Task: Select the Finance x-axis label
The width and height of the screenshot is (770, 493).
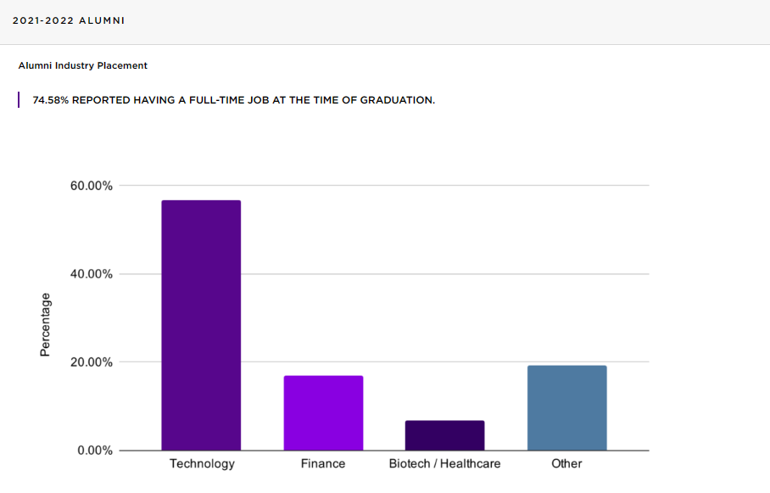Action: point(323,463)
